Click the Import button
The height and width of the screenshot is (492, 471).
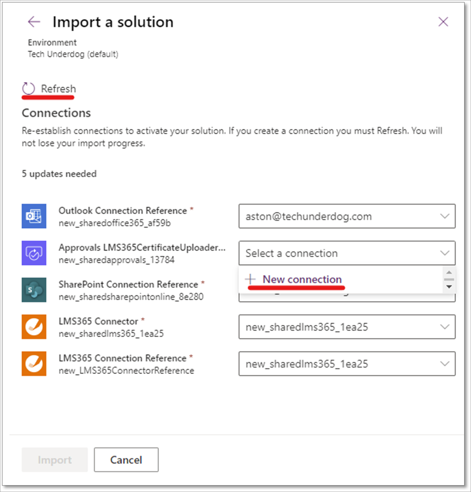[55, 460]
